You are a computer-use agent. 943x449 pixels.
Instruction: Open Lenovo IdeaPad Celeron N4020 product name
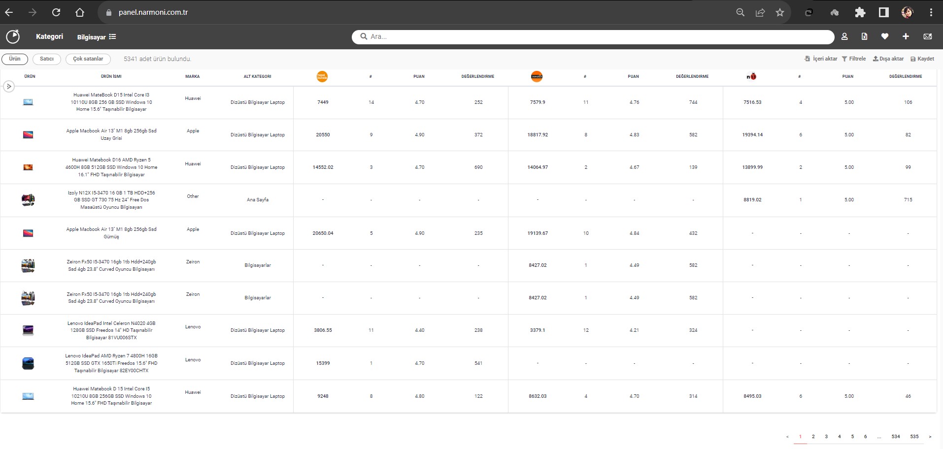point(111,330)
